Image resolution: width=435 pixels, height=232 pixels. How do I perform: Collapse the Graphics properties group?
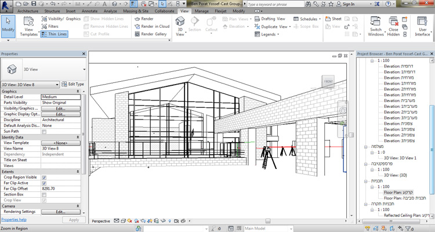[78, 91]
